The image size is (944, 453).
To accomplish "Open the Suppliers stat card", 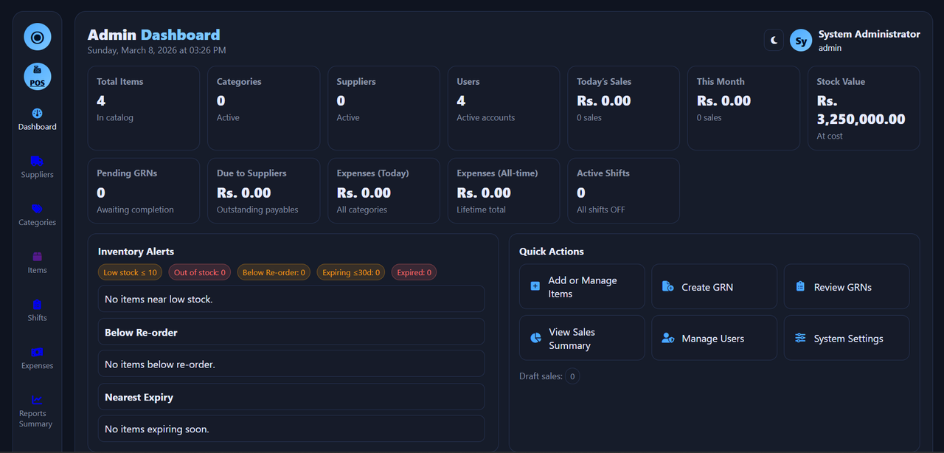I will (383, 108).
